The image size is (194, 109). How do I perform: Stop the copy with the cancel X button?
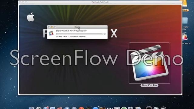105,34
